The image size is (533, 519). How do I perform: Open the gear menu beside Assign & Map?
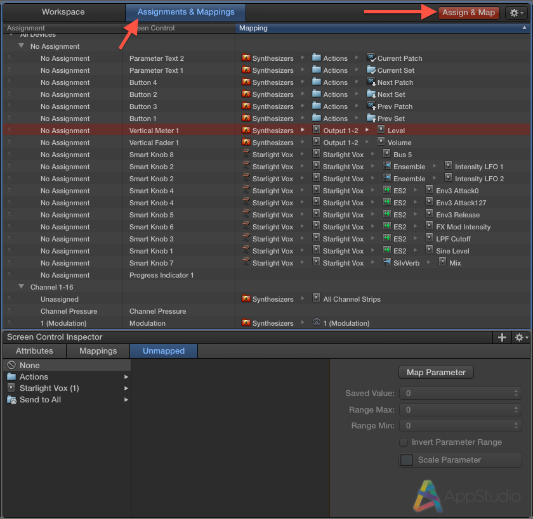(516, 13)
